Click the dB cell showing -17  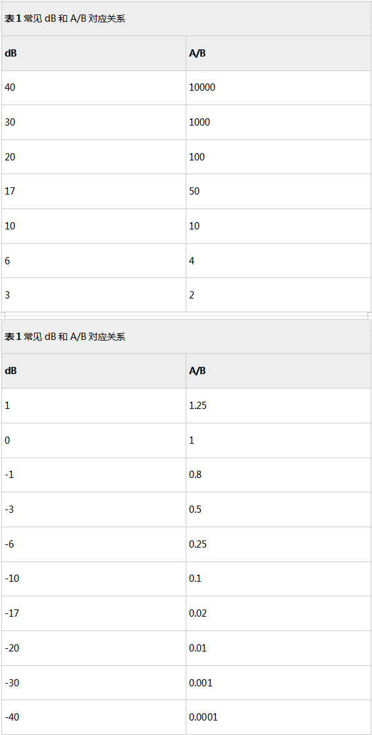click(94, 613)
